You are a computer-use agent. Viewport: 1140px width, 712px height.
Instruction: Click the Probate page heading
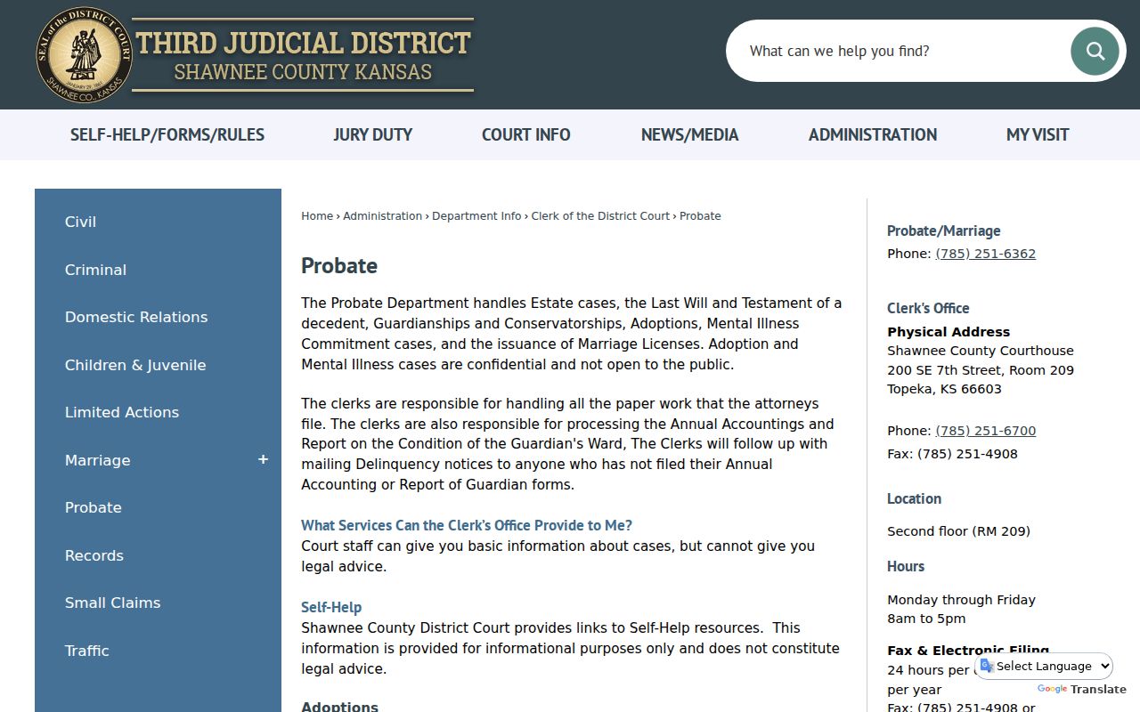[339, 265]
